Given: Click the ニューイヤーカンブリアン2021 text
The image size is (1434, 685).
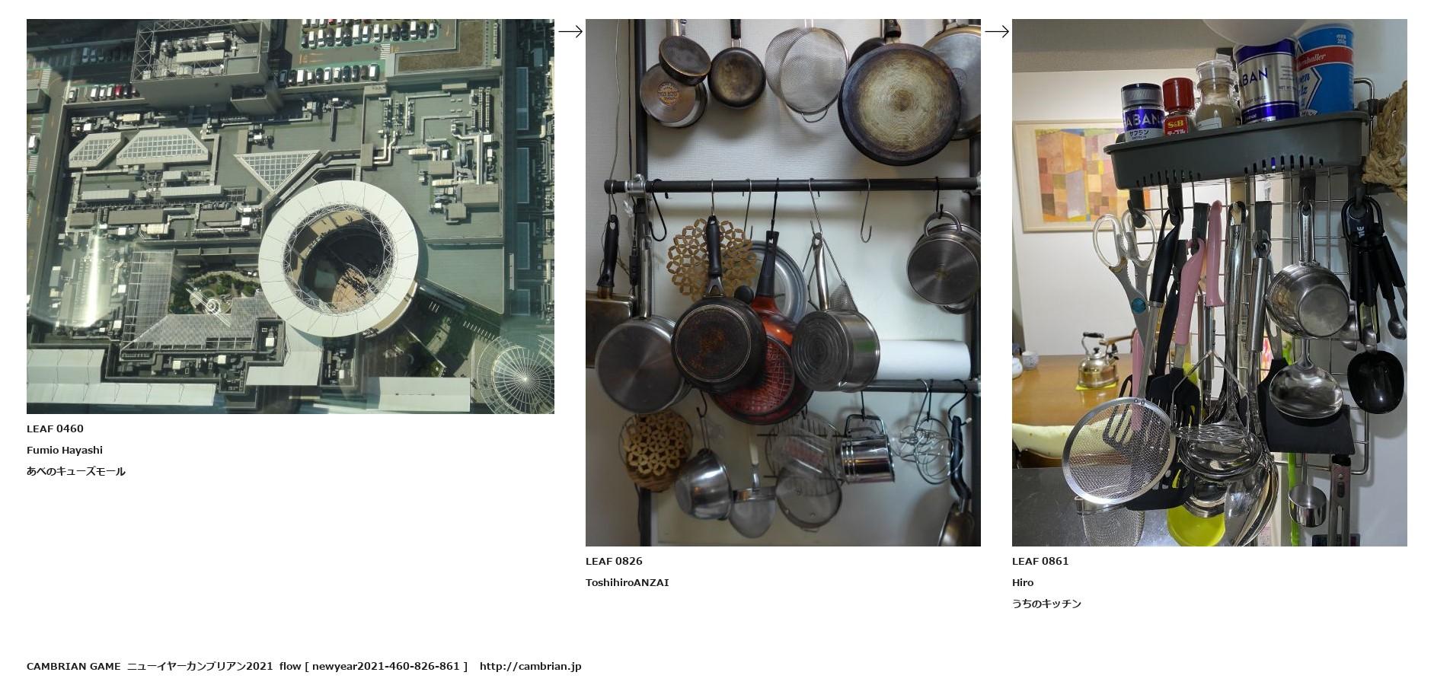Looking at the screenshot, I should (x=200, y=666).
